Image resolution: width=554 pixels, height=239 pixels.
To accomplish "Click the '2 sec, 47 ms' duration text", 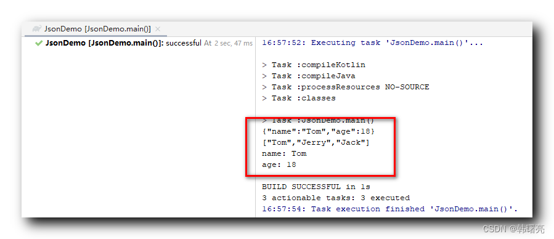I will pyautogui.click(x=234, y=43).
